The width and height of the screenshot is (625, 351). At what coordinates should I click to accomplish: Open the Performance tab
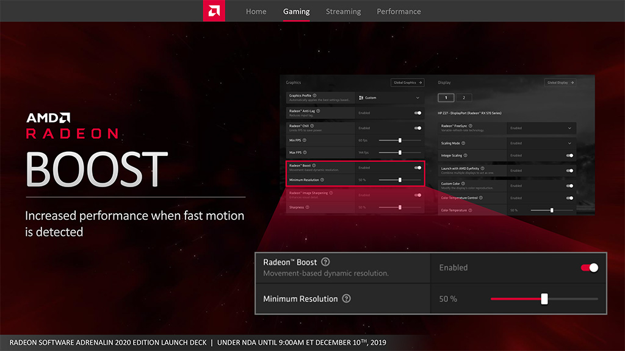click(x=399, y=12)
